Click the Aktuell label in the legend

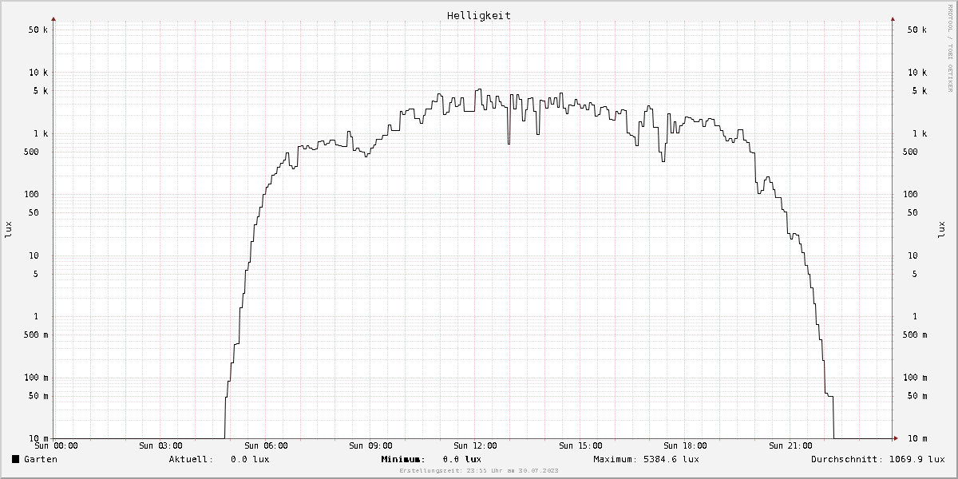191,459
